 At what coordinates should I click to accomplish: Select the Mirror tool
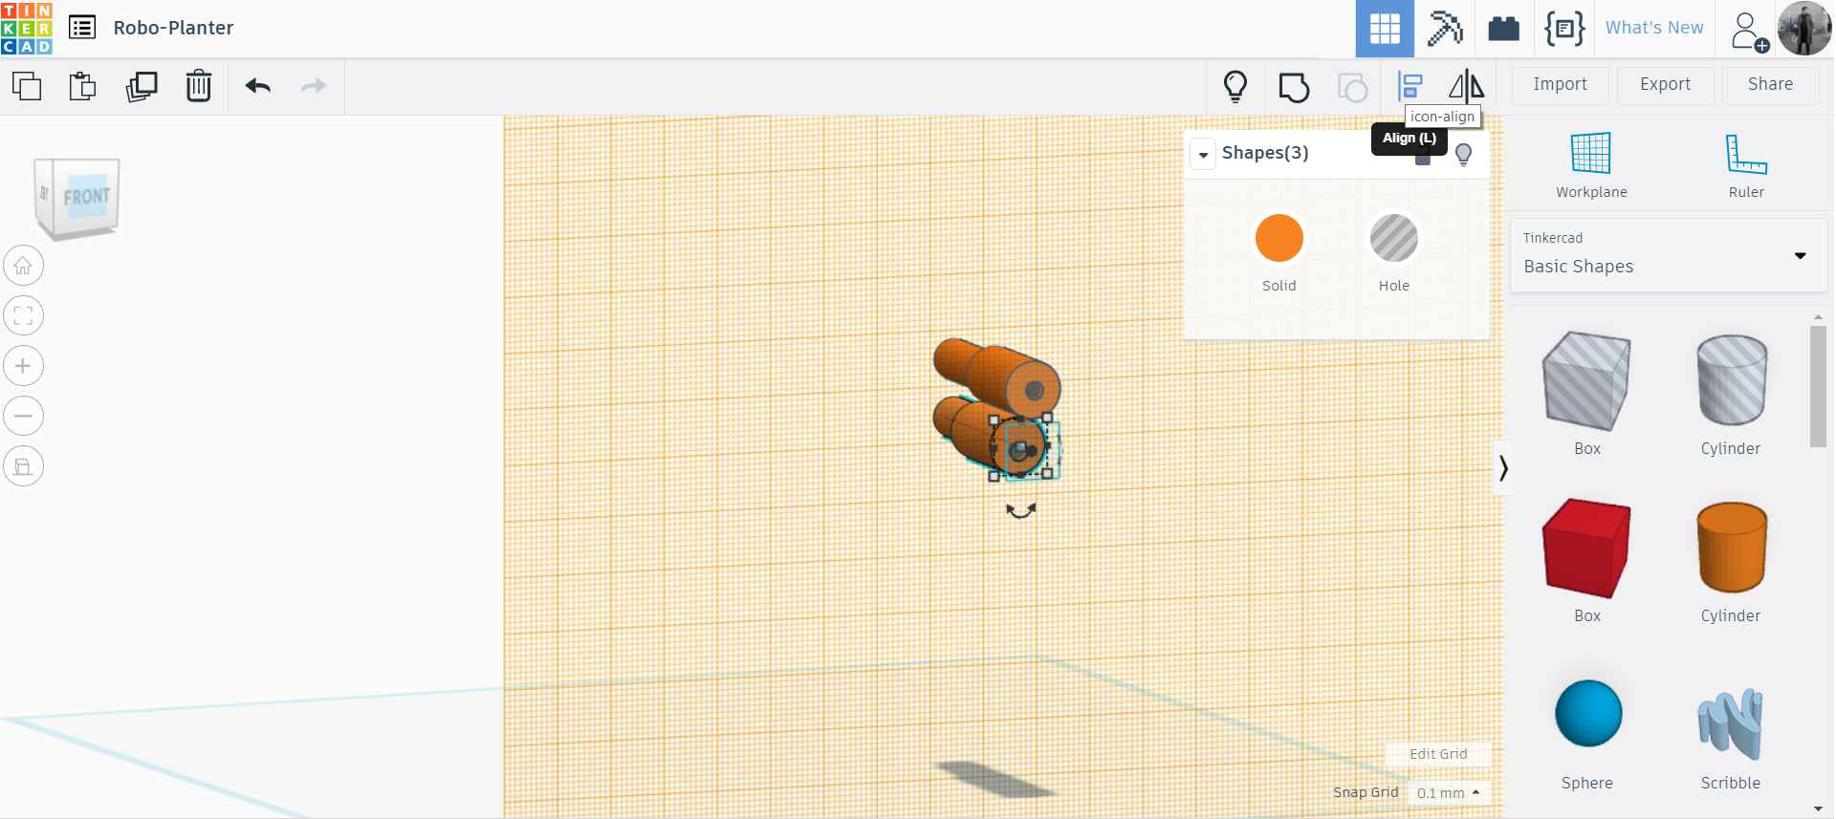coord(1466,87)
